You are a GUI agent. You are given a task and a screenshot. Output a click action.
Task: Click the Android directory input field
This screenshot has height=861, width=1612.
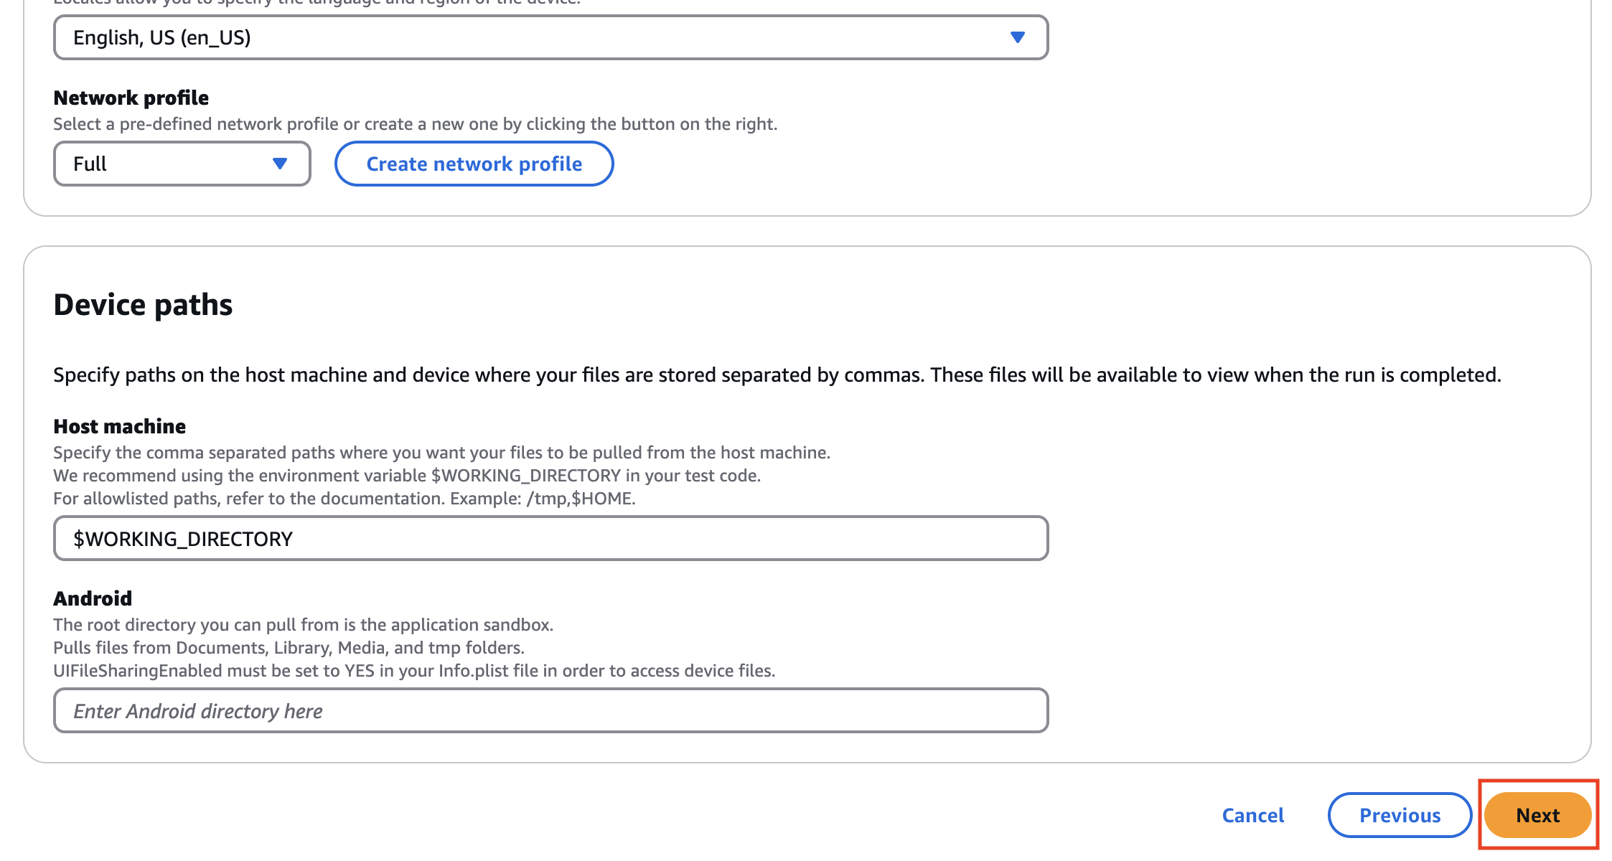(x=550, y=711)
